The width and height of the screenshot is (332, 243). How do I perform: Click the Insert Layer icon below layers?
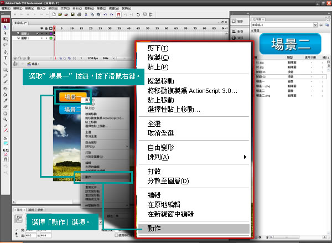coord(15,58)
